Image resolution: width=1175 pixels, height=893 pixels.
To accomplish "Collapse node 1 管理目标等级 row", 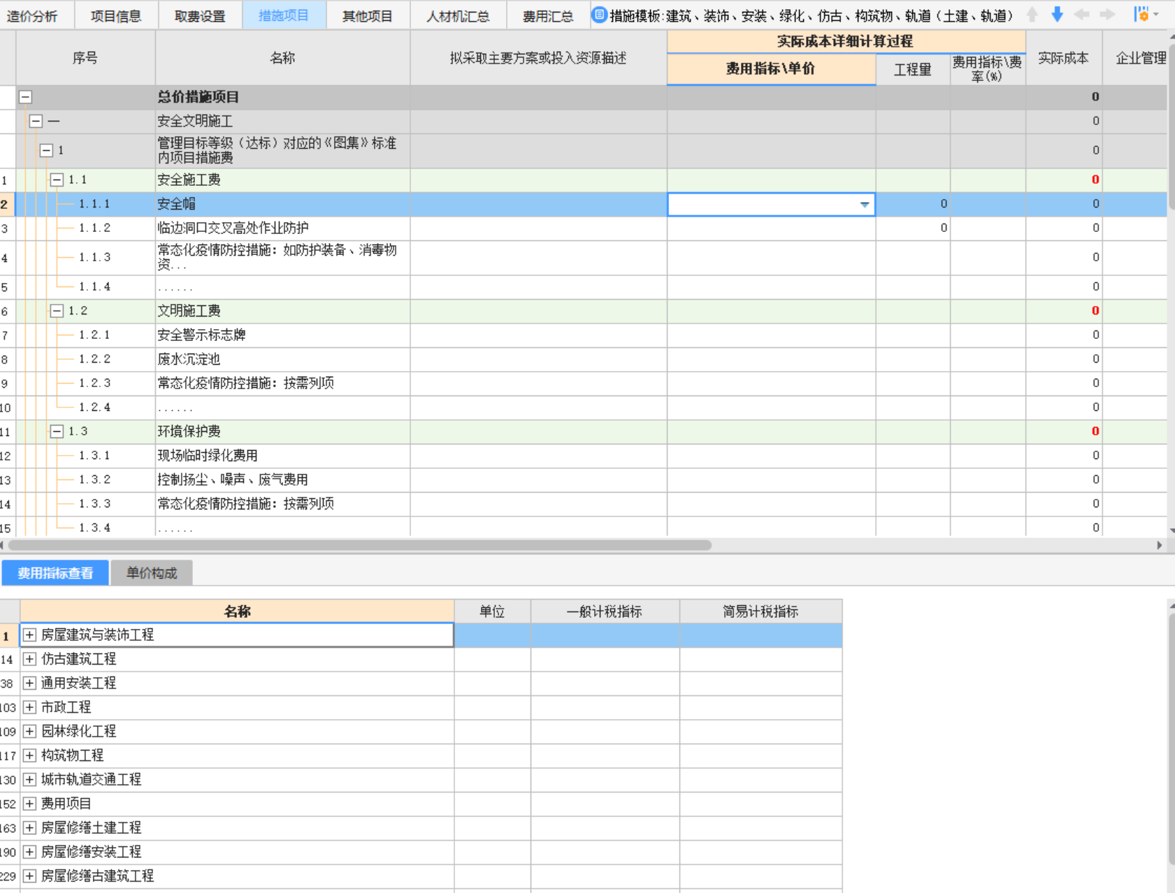I will 47,150.
